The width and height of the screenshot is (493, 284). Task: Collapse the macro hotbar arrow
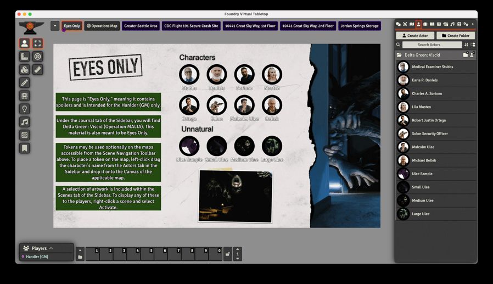point(80,250)
